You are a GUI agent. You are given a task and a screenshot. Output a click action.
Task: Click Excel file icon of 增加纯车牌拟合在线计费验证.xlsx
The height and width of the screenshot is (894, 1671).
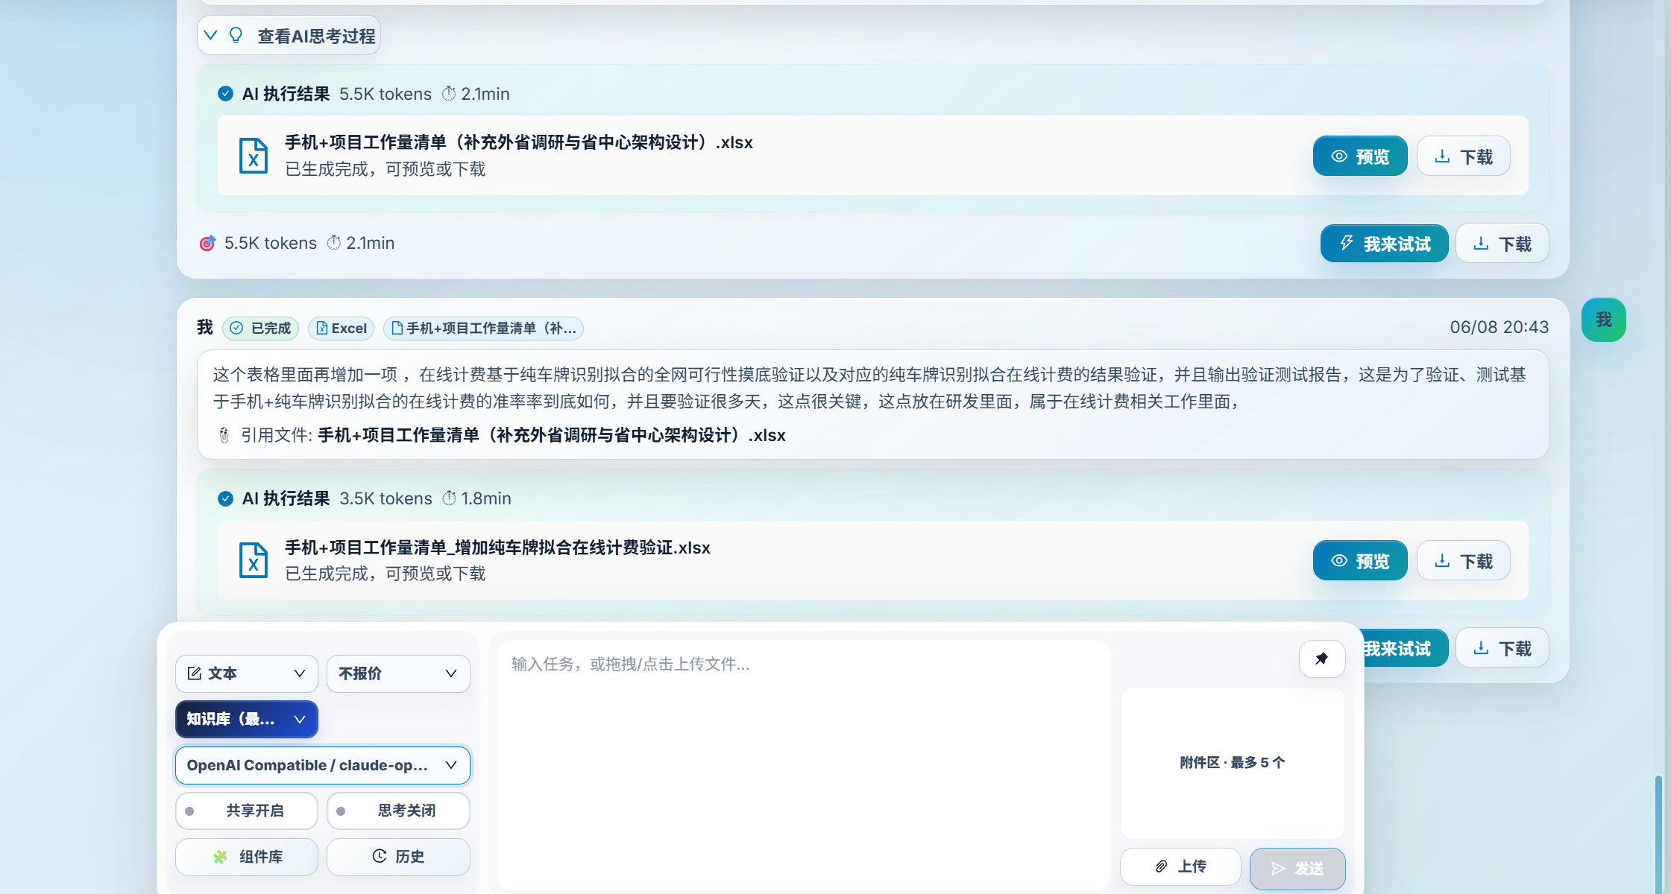click(253, 560)
